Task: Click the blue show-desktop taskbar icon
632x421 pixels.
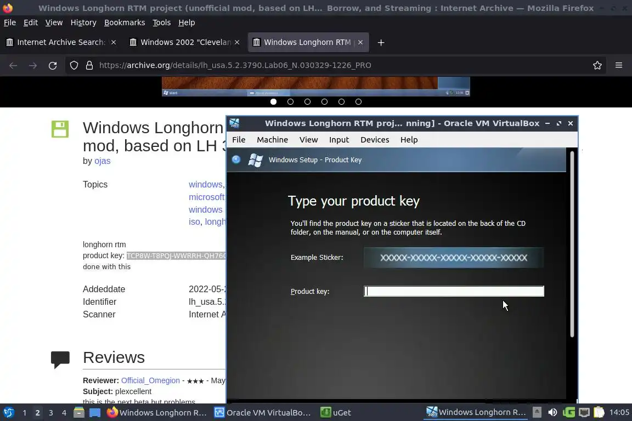Action: [95, 413]
